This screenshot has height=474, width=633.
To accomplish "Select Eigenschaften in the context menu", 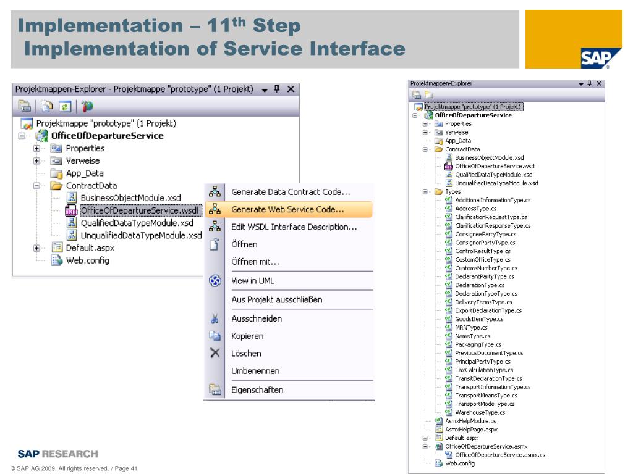I will coord(257,389).
